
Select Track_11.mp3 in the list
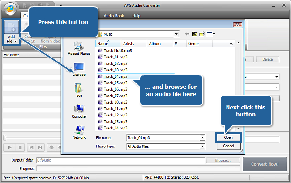(x=113, y=109)
